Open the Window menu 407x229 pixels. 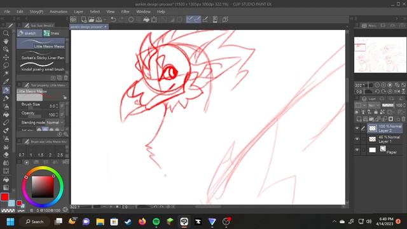pos(143,11)
